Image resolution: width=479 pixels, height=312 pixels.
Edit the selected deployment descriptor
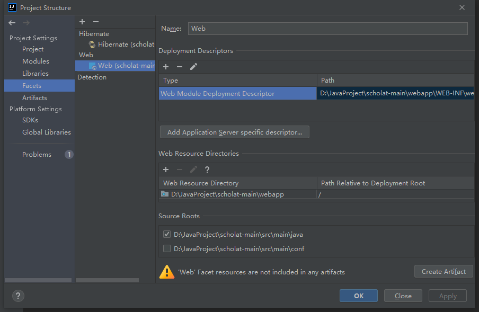[193, 67]
